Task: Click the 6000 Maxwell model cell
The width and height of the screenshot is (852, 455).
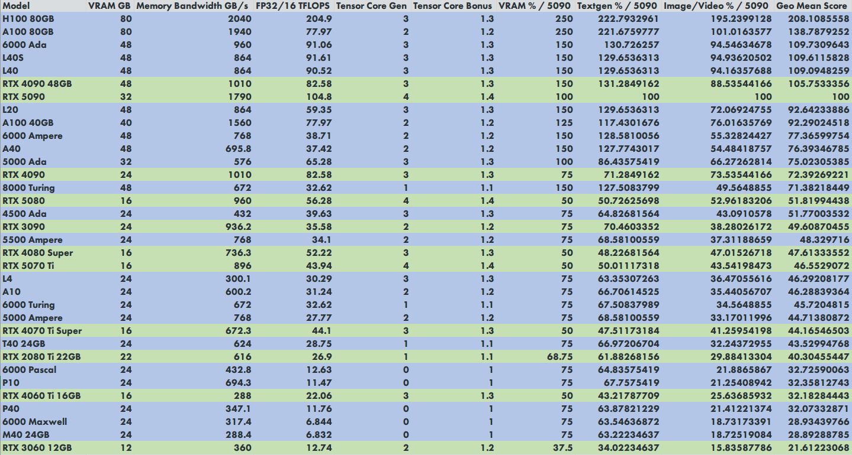Action: (x=34, y=422)
